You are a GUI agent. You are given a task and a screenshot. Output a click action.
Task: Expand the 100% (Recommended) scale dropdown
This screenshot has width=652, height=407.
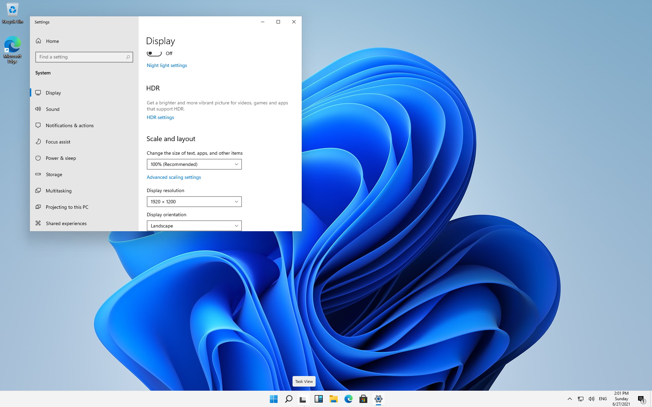[x=194, y=164]
